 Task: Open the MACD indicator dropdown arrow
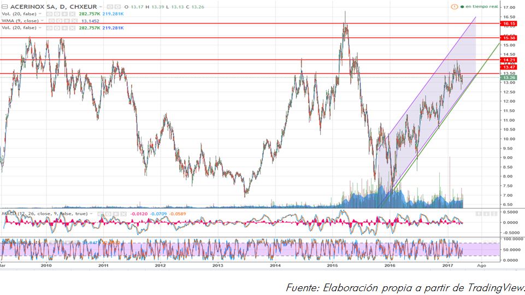click(x=91, y=214)
